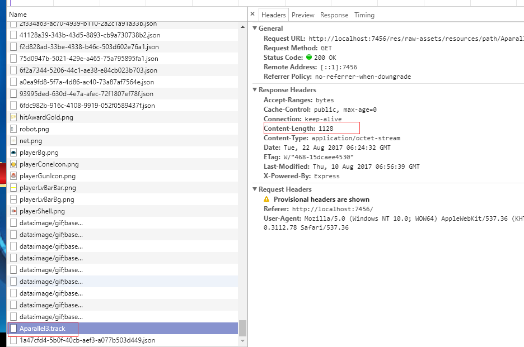Screen dimensions: 524x347
Task: Collapse the Response Headers section
Action: click(255, 90)
